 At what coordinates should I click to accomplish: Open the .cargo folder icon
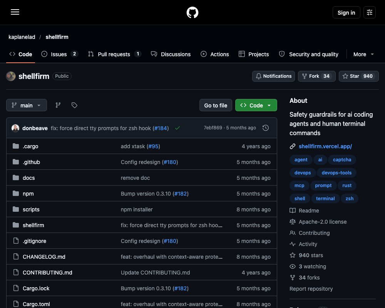16,146
